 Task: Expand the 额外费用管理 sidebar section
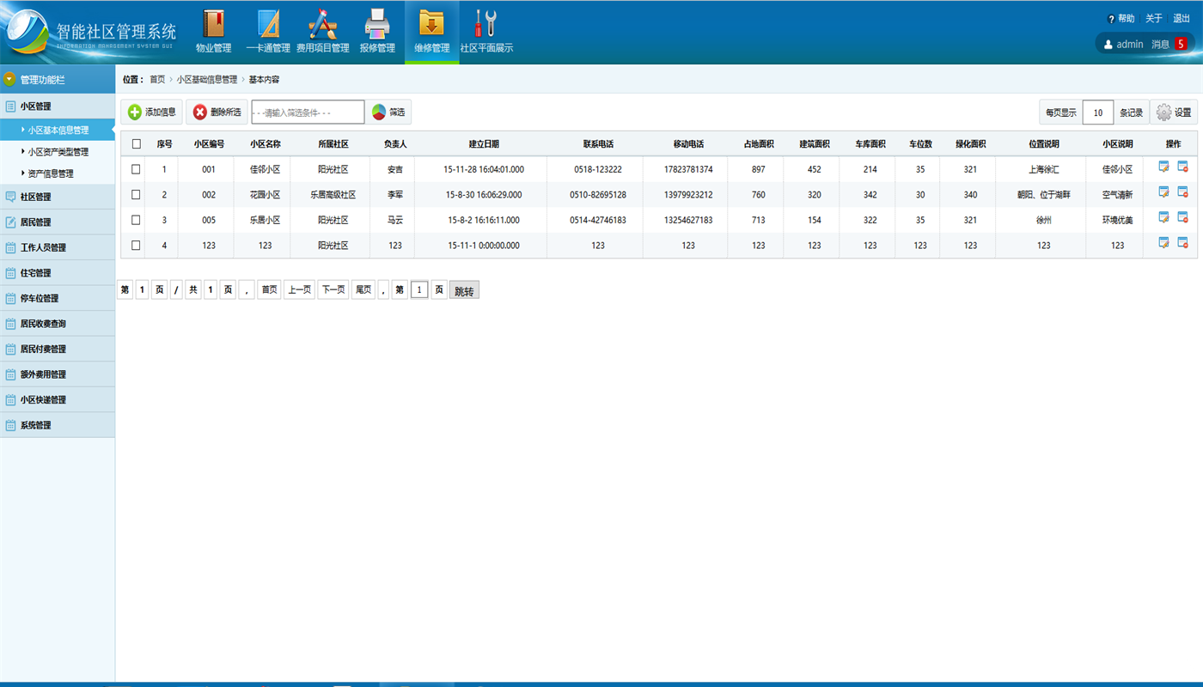pos(58,374)
